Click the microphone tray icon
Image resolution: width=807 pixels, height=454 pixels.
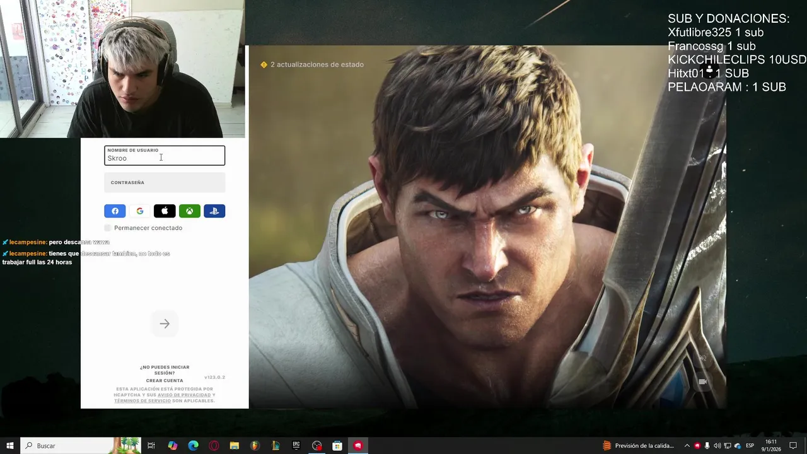(707, 446)
